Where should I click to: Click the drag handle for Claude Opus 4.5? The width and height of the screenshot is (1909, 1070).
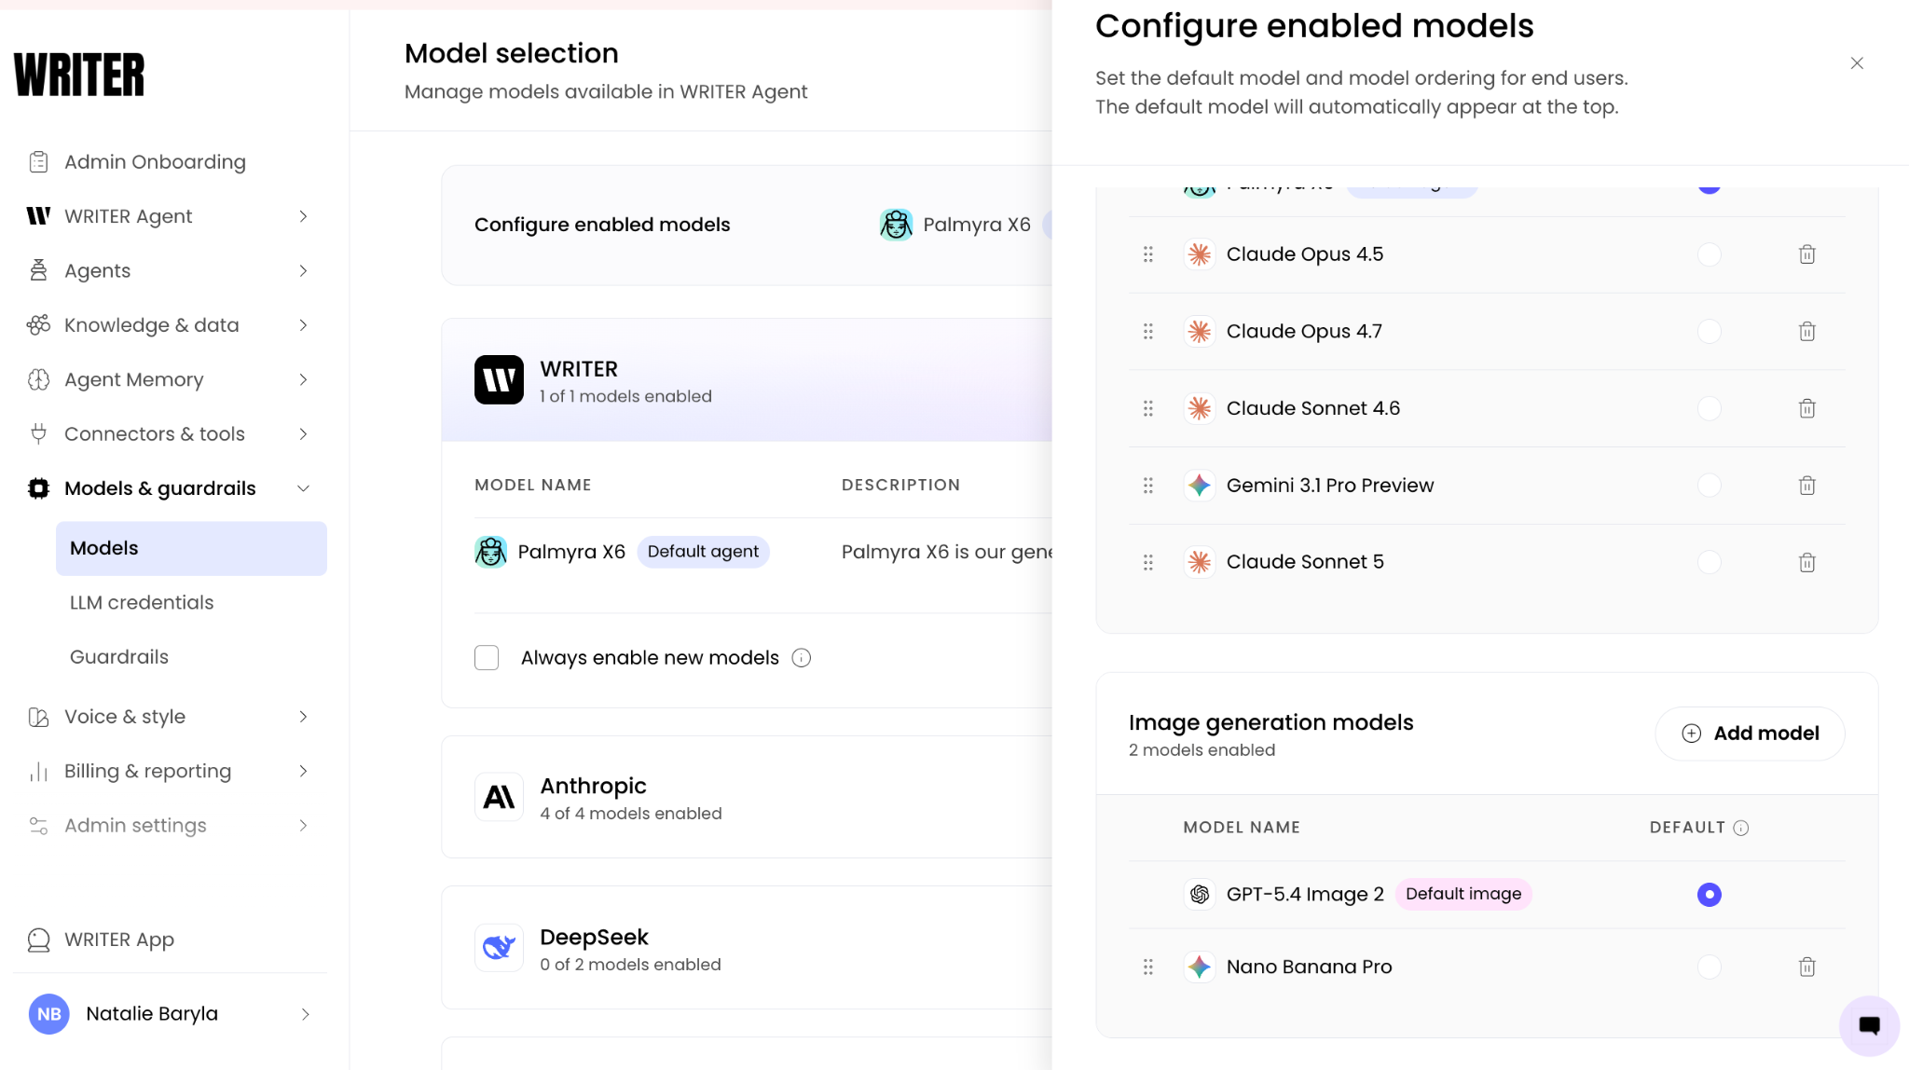pos(1148,254)
